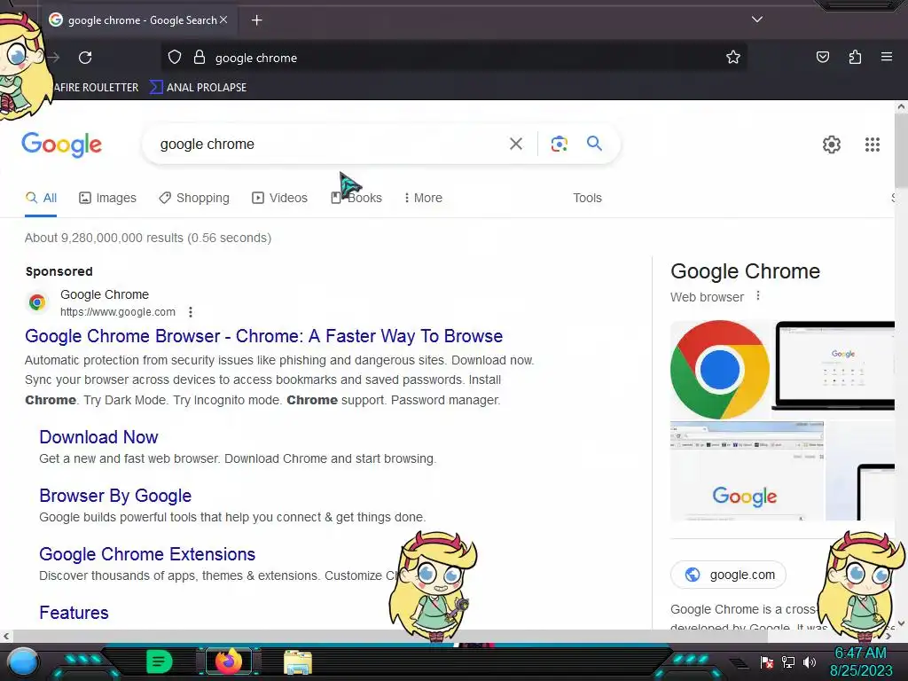Follow the Download Now link
908x681 pixels.
(98, 437)
